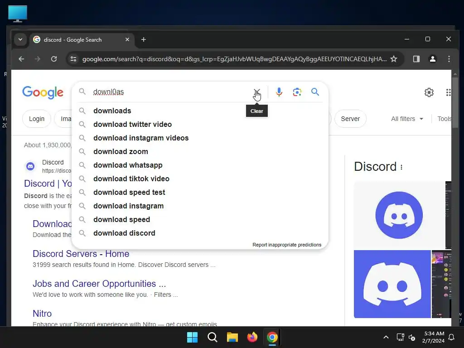Open the round Discord logo thumbnail
Viewport: 464px width, 348px height.
click(x=399, y=215)
